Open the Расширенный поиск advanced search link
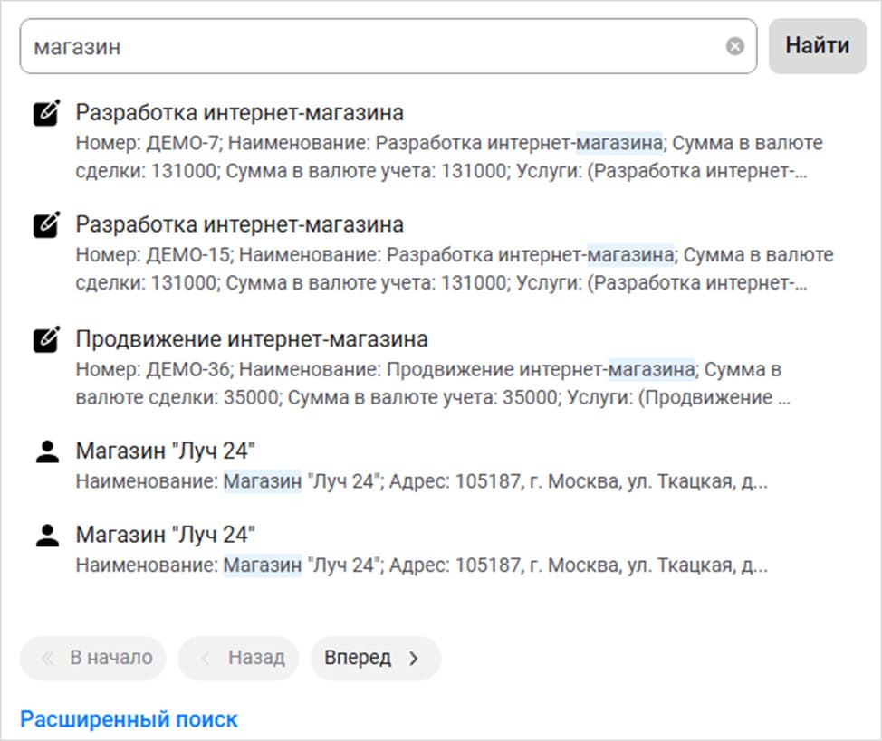882x741 pixels. [129, 719]
